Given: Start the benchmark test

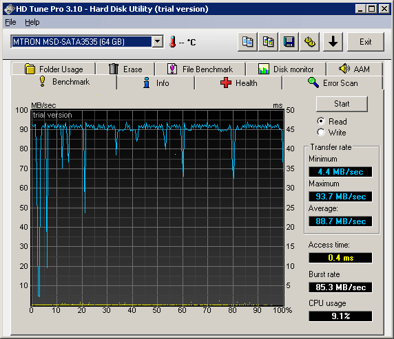Looking at the screenshot, I should click(342, 104).
